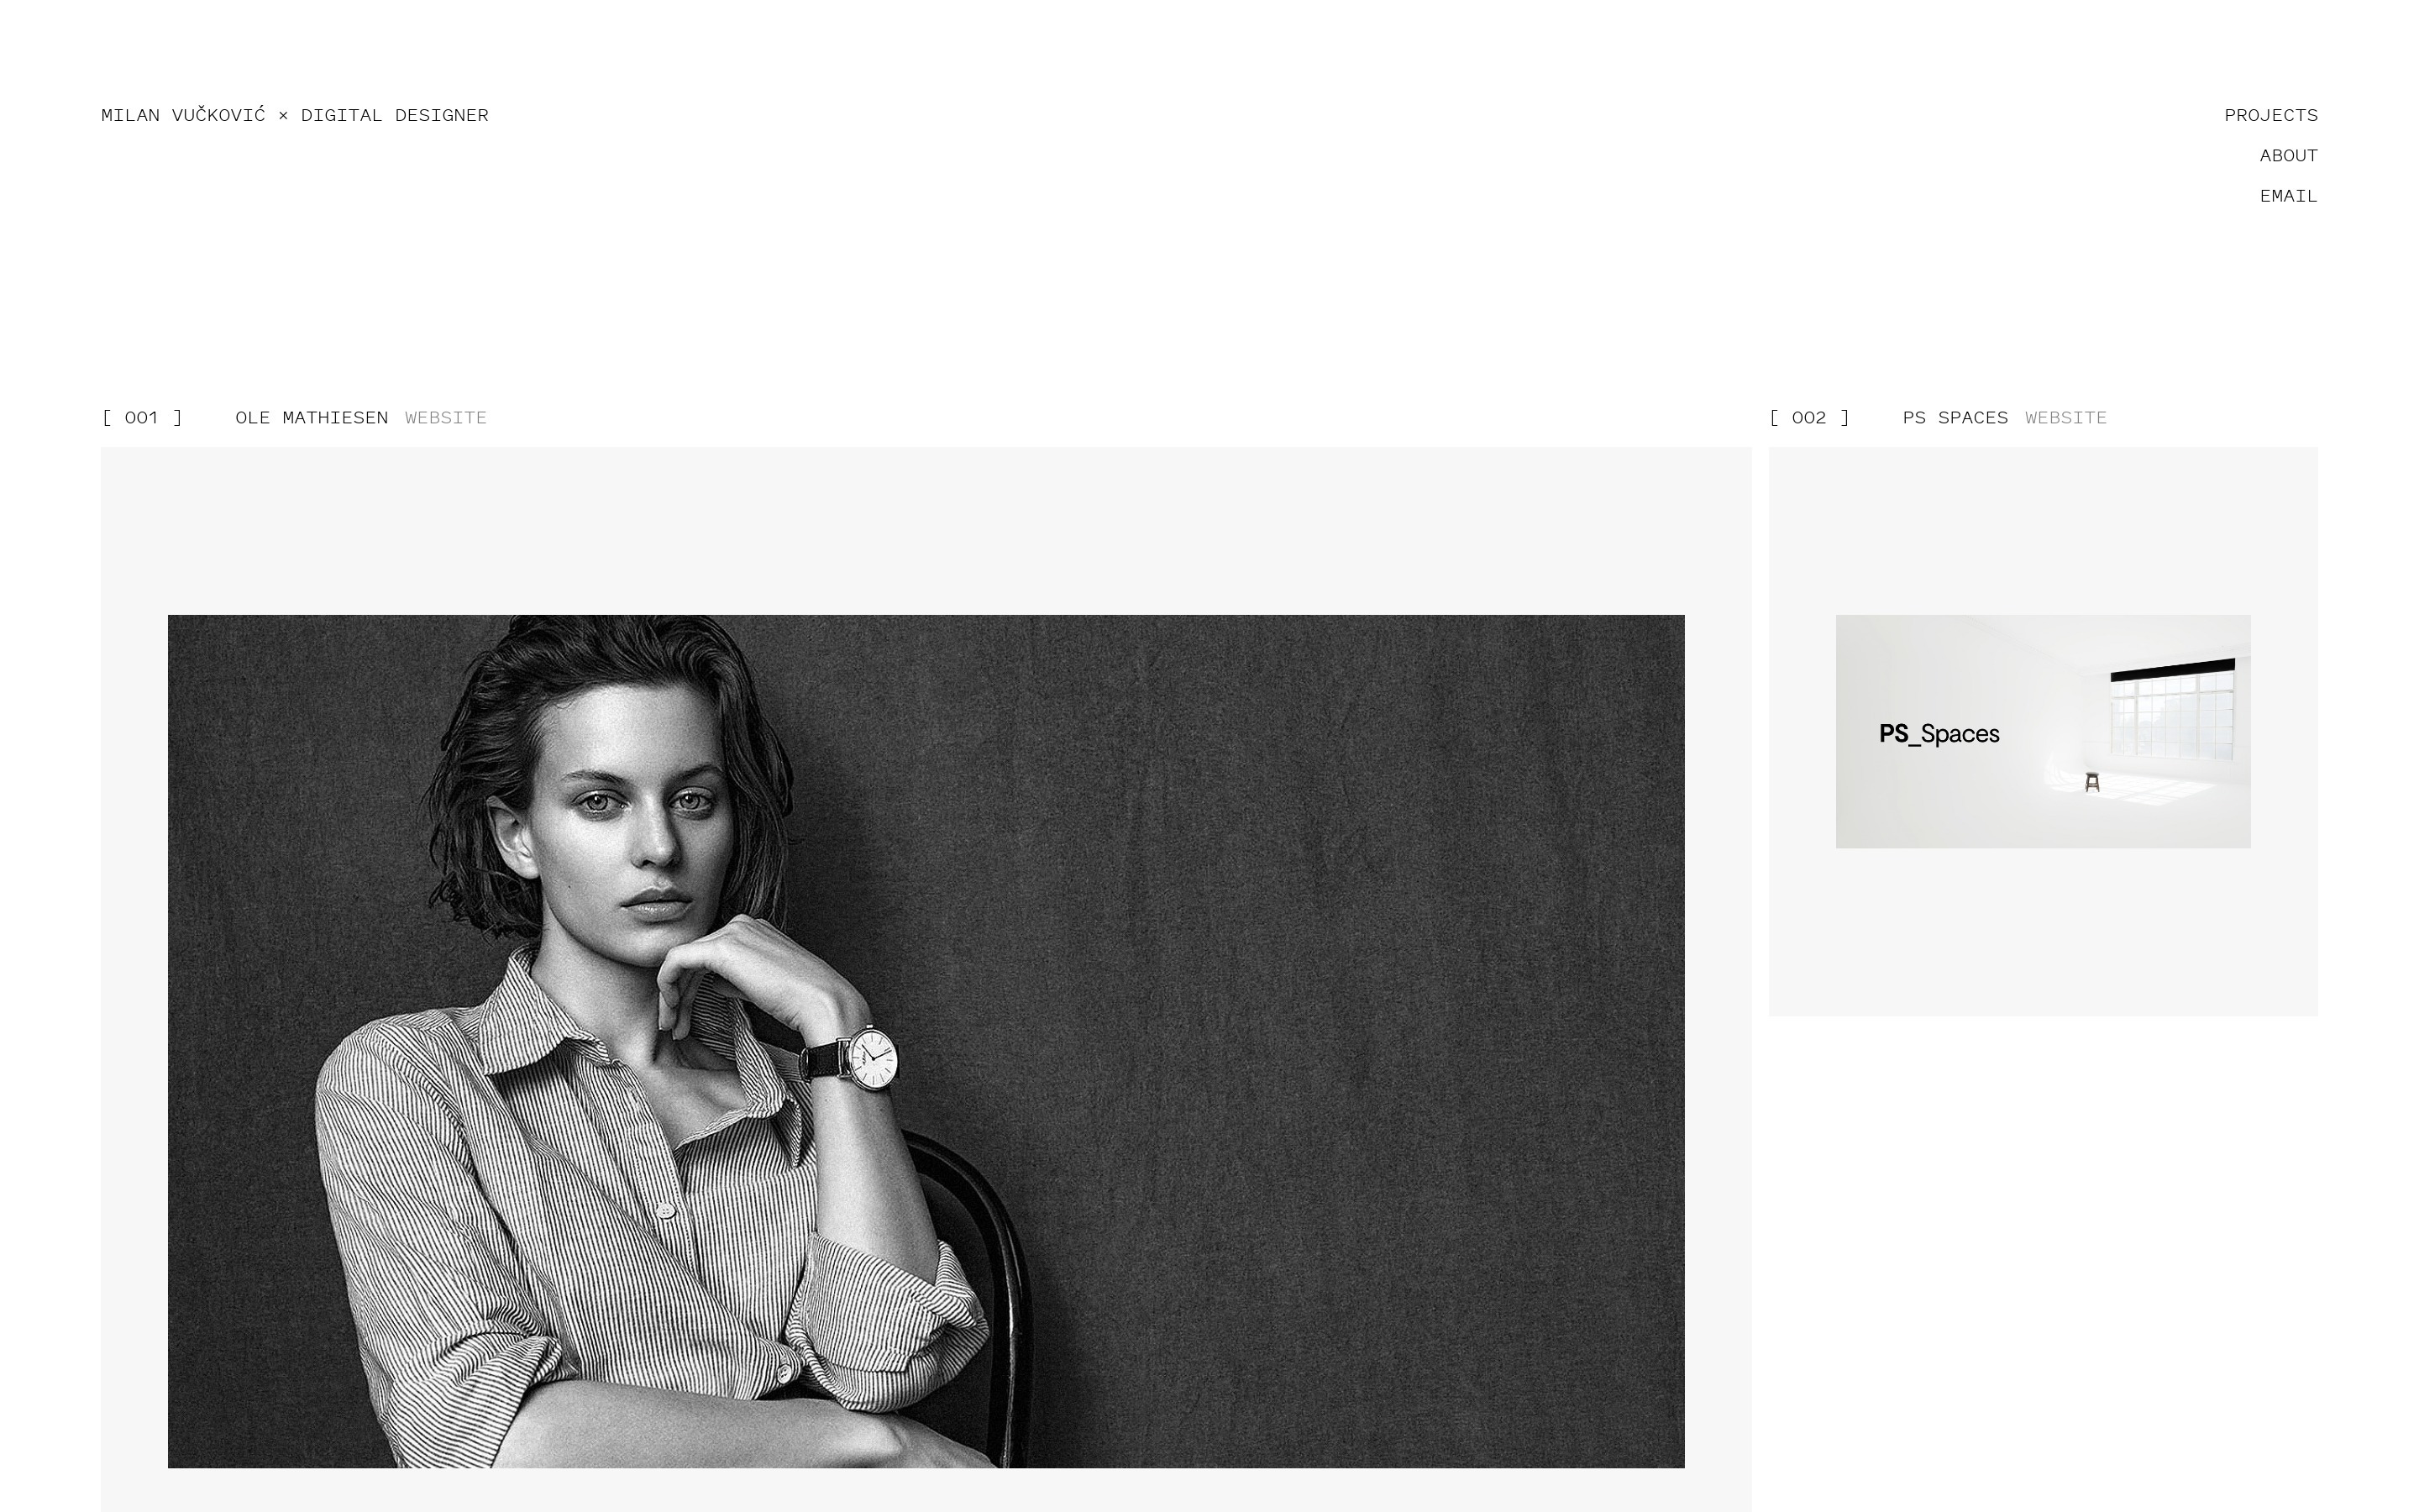Select the [ 001 ] project number
2419x1512 pixels.
point(142,417)
